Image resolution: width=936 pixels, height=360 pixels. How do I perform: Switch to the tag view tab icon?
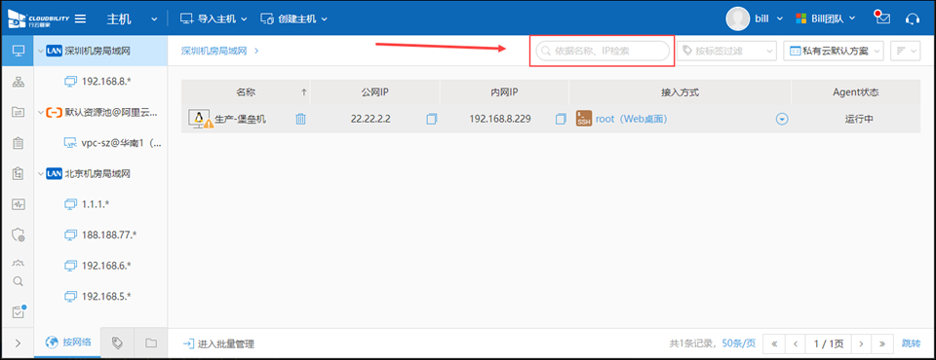(x=118, y=342)
